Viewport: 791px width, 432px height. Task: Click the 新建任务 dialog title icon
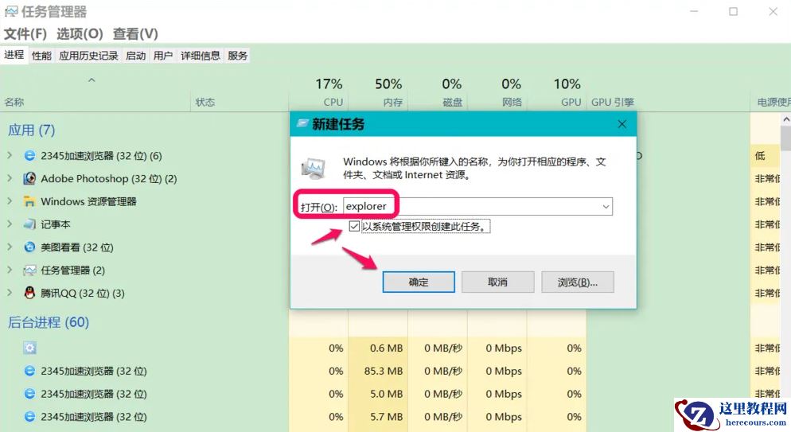coord(302,123)
